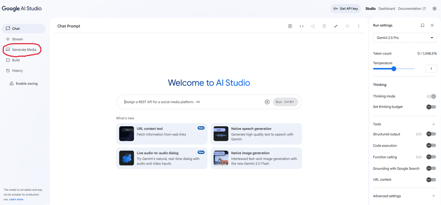Open the Live audio-to-audio dialog card
The image size is (441, 205).
(x=162, y=158)
